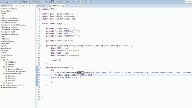The height and width of the screenshot is (108, 192).
Task: Toggle Link with Editor in Package Explorer
Action: tap(19, 6)
